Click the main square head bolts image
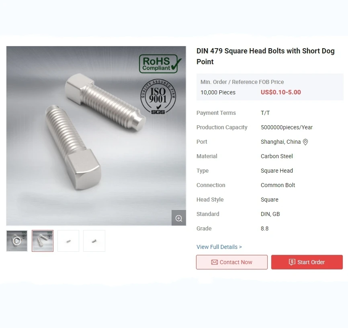The height and width of the screenshot is (328, 348). (x=96, y=136)
